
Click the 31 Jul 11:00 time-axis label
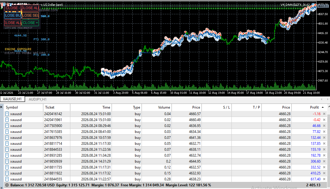[102, 93]
